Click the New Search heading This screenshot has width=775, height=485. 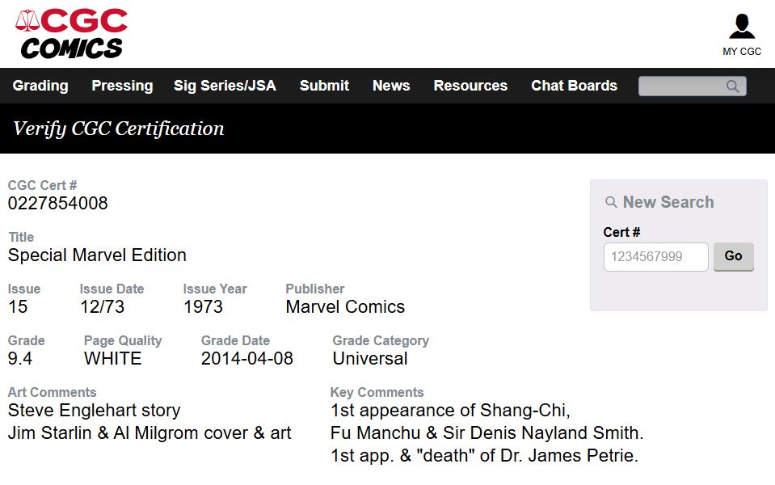click(668, 203)
